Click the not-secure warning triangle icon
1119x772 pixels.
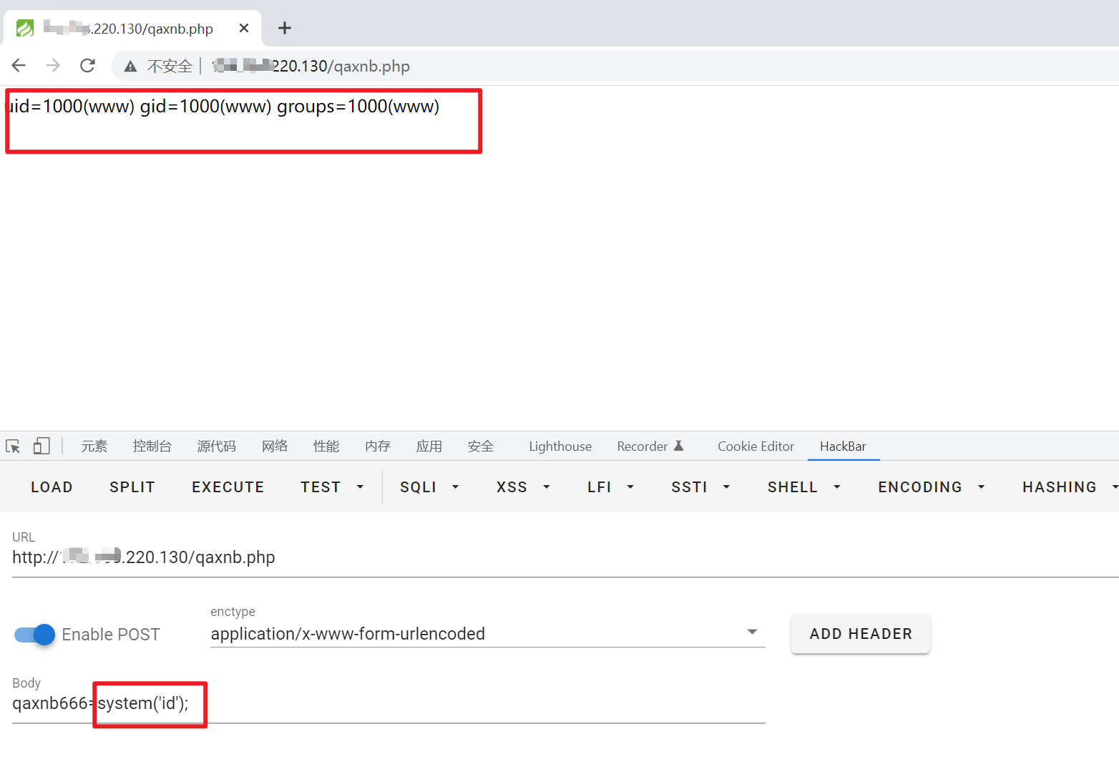tap(130, 67)
